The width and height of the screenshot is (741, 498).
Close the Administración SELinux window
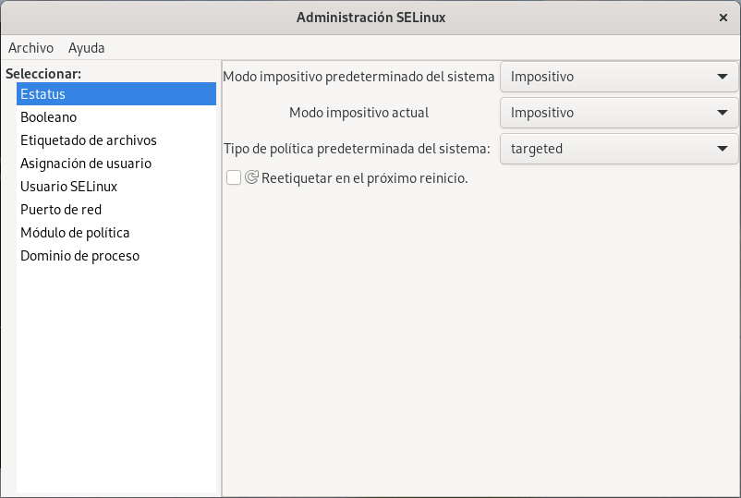coord(723,18)
